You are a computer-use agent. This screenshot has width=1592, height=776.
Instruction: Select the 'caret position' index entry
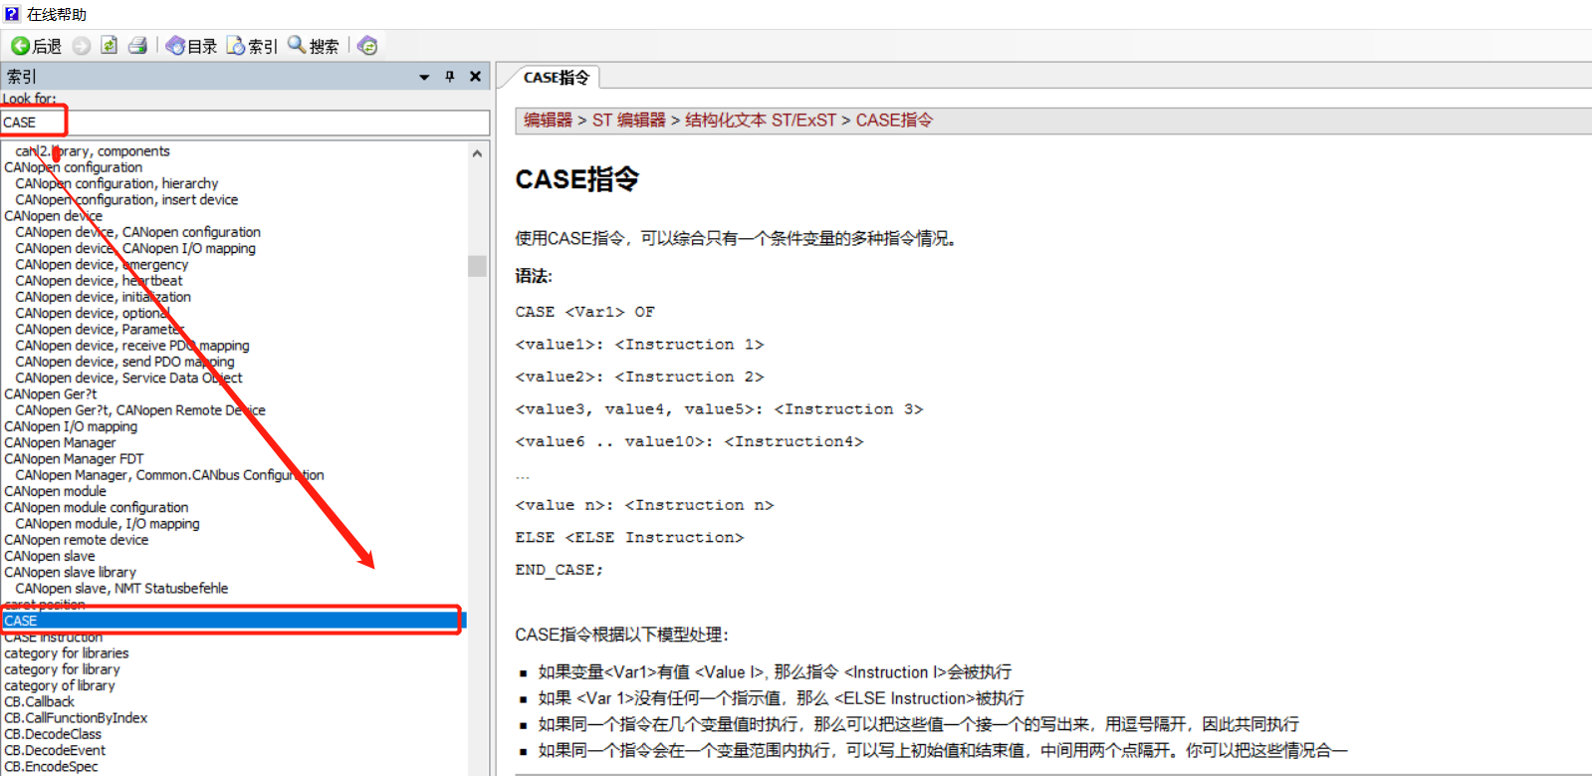click(x=45, y=605)
